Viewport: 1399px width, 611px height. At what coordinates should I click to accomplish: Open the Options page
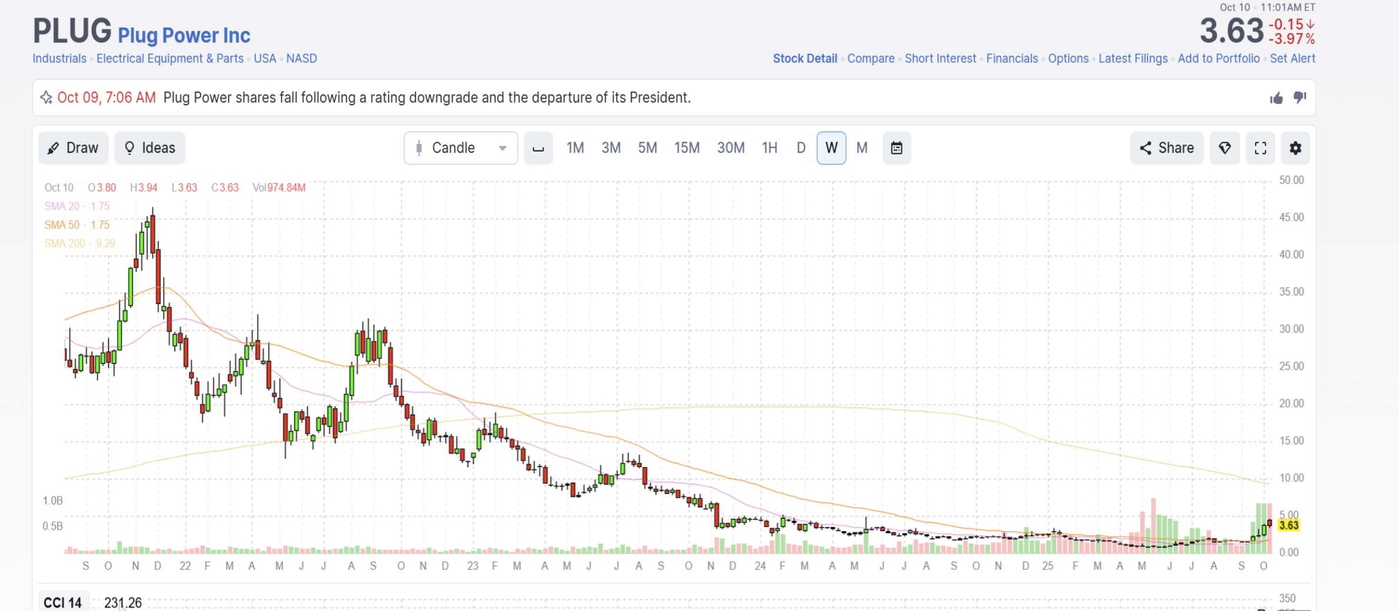point(1068,59)
